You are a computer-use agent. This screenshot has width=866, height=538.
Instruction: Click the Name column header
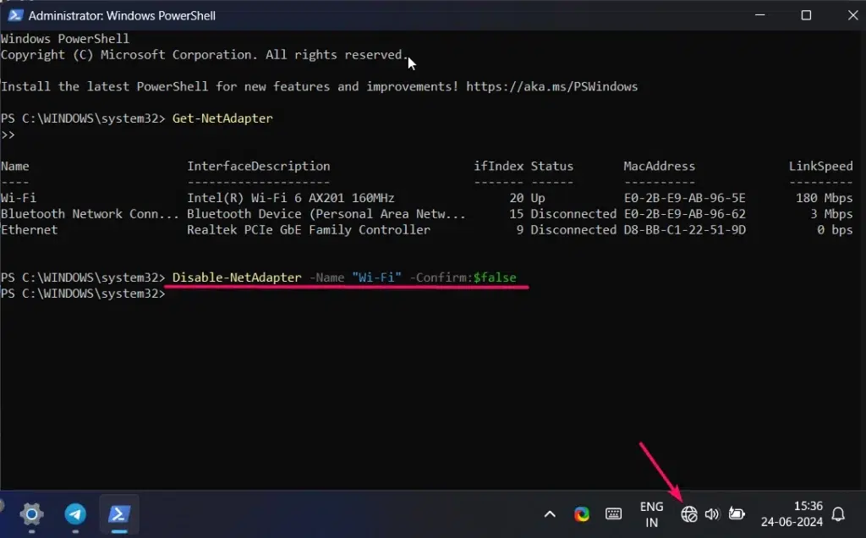tap(15, 167)
